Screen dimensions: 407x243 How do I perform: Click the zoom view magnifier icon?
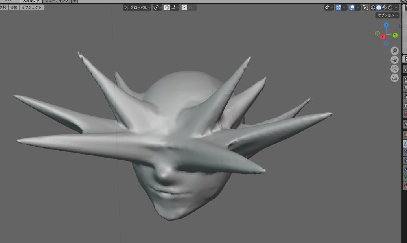tap(394, 50)
